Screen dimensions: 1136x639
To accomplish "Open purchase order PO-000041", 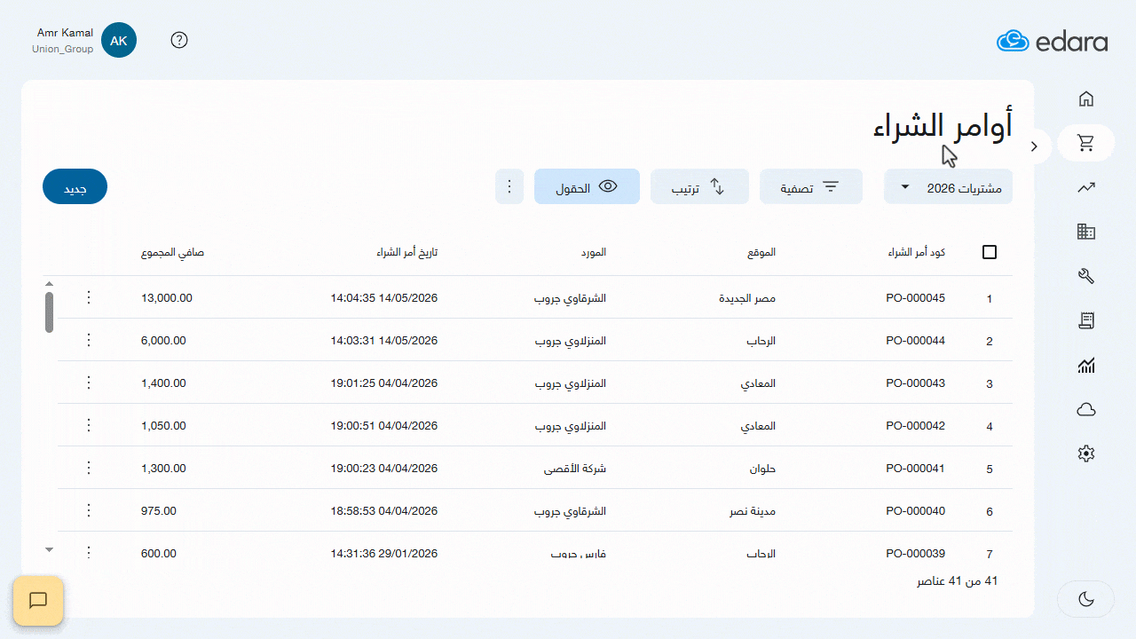I will [915, 469].
